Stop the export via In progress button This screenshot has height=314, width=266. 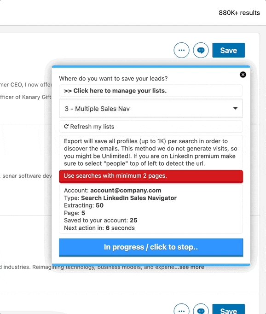click(151, 247)
